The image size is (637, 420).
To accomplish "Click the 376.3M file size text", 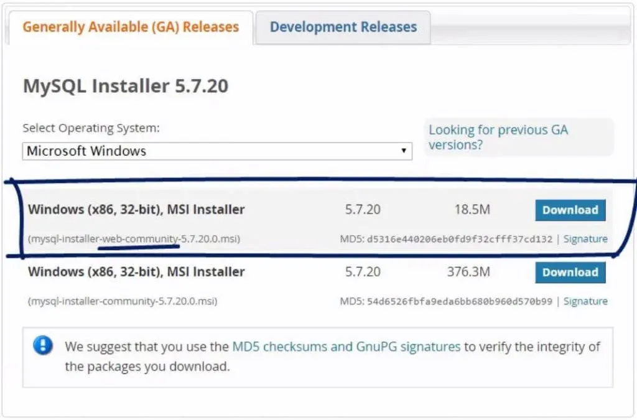I will pyautogui.click(x=468, y=273).
